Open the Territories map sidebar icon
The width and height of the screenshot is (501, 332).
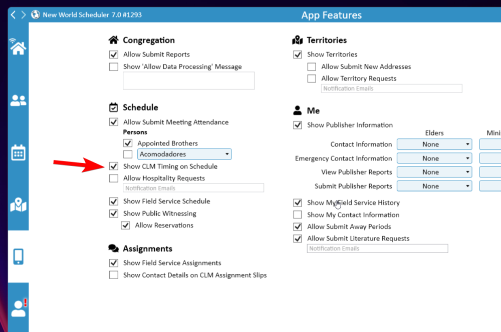19,205
